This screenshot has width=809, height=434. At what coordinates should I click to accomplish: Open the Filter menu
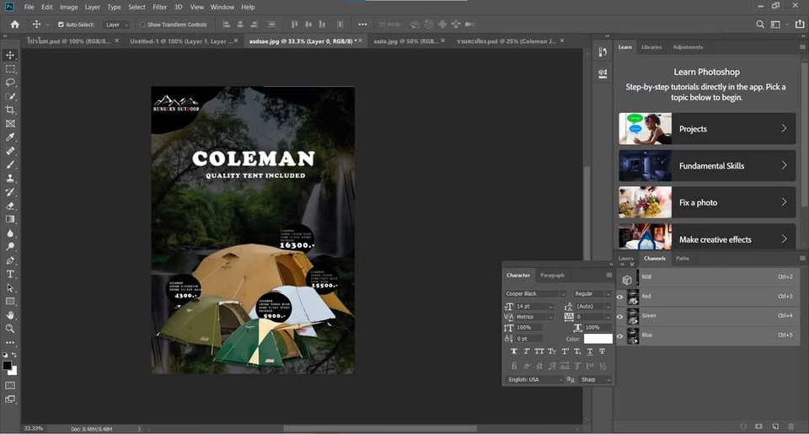159,7
